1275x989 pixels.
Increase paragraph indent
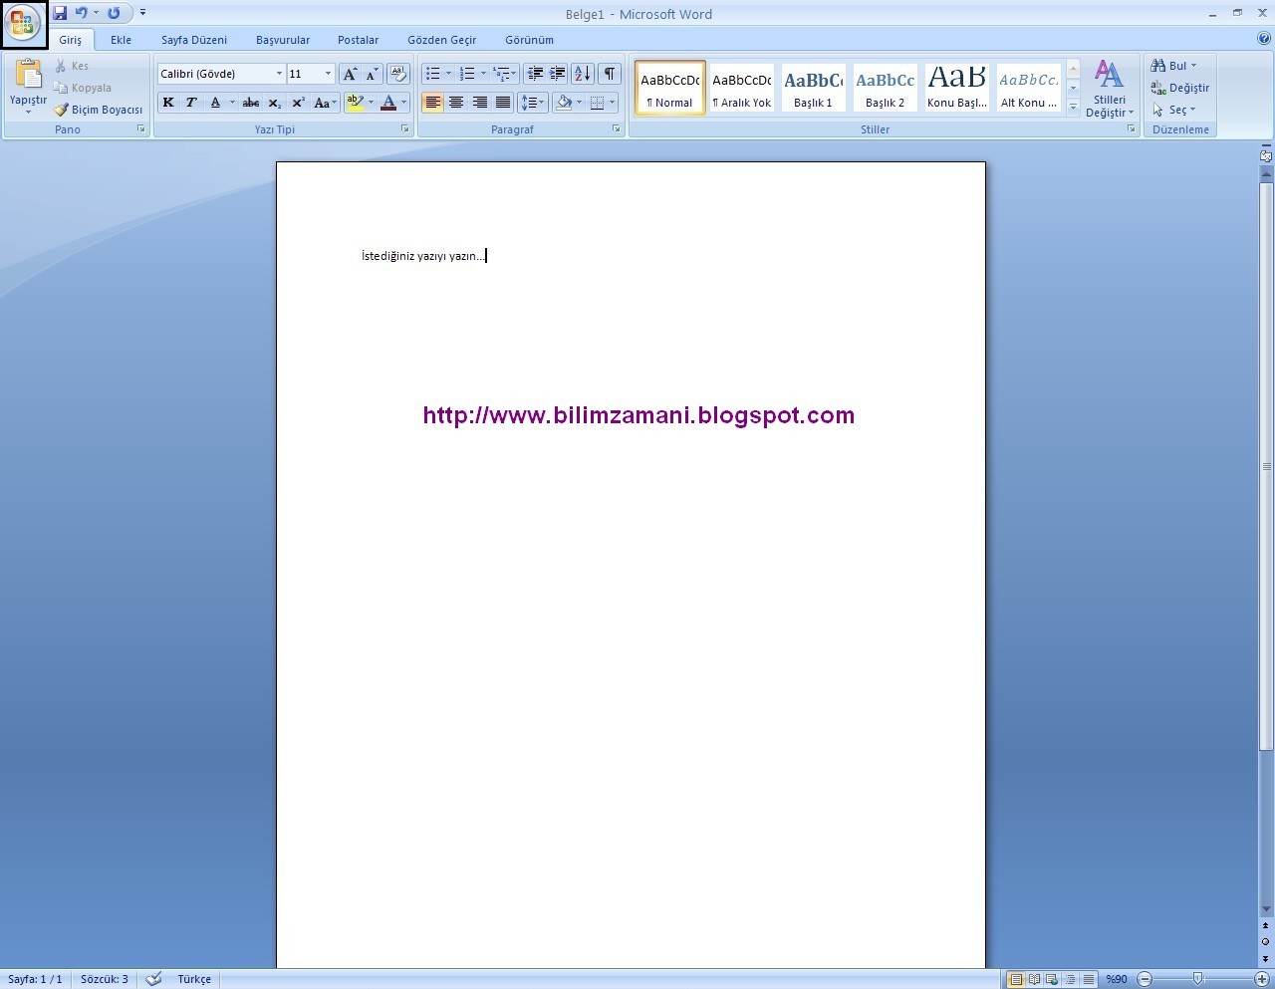(x=558, y=74)
